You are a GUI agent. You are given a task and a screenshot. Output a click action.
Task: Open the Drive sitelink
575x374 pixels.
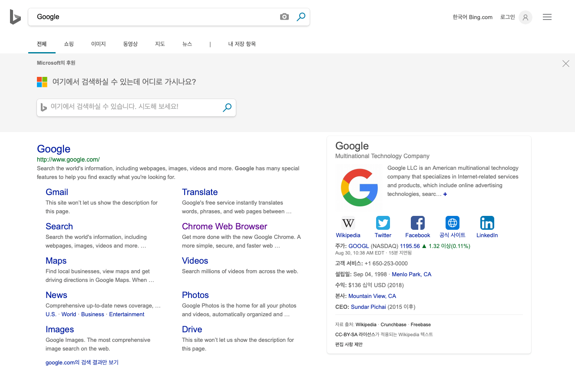192,329
